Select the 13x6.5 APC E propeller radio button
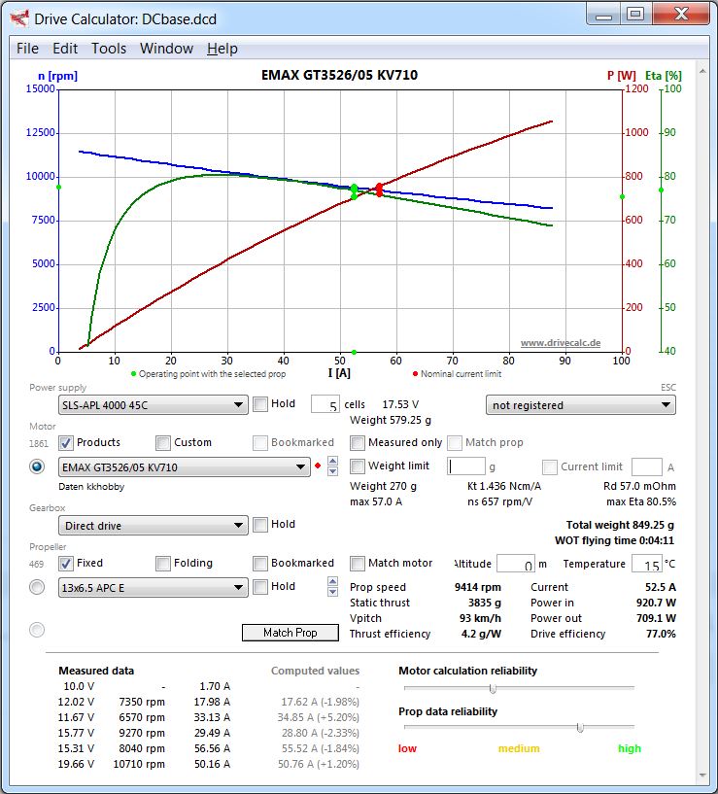Image resolution: width=718 pixels, height=794 pixels. [x=37, y=587]
